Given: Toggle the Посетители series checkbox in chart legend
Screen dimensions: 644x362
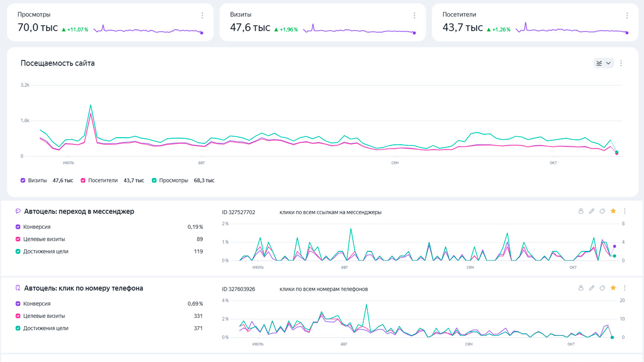Looking at the screenshot, I should (x=83, y=180).
